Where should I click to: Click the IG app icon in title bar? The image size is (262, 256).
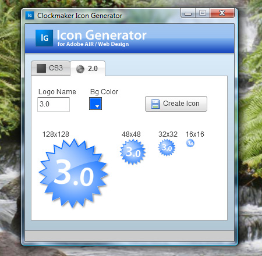click(30, 16)
